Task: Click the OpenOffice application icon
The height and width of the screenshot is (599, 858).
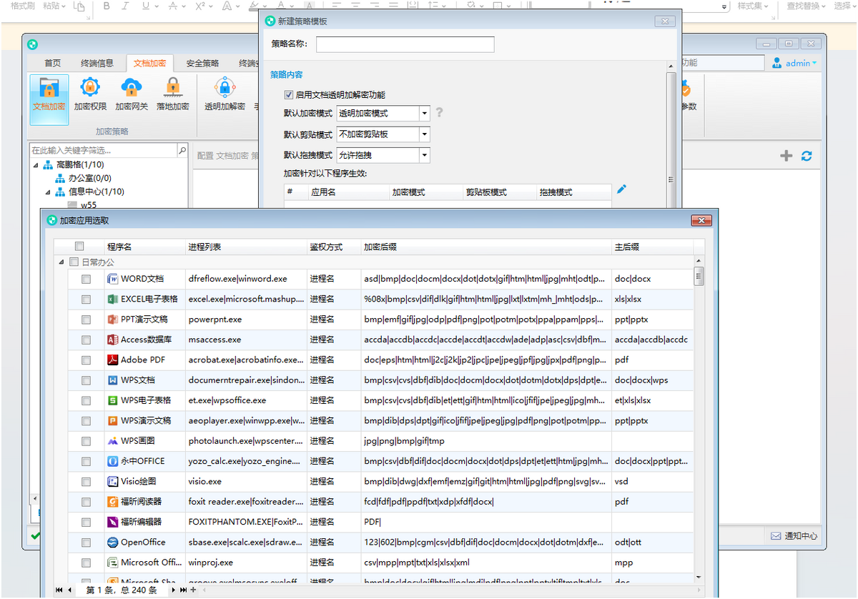Action: coord(112,543)
